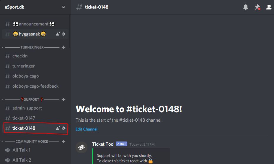Join the All Talk 1 voice channel
The height and width of the screenshot is (164, 274).
21,150
